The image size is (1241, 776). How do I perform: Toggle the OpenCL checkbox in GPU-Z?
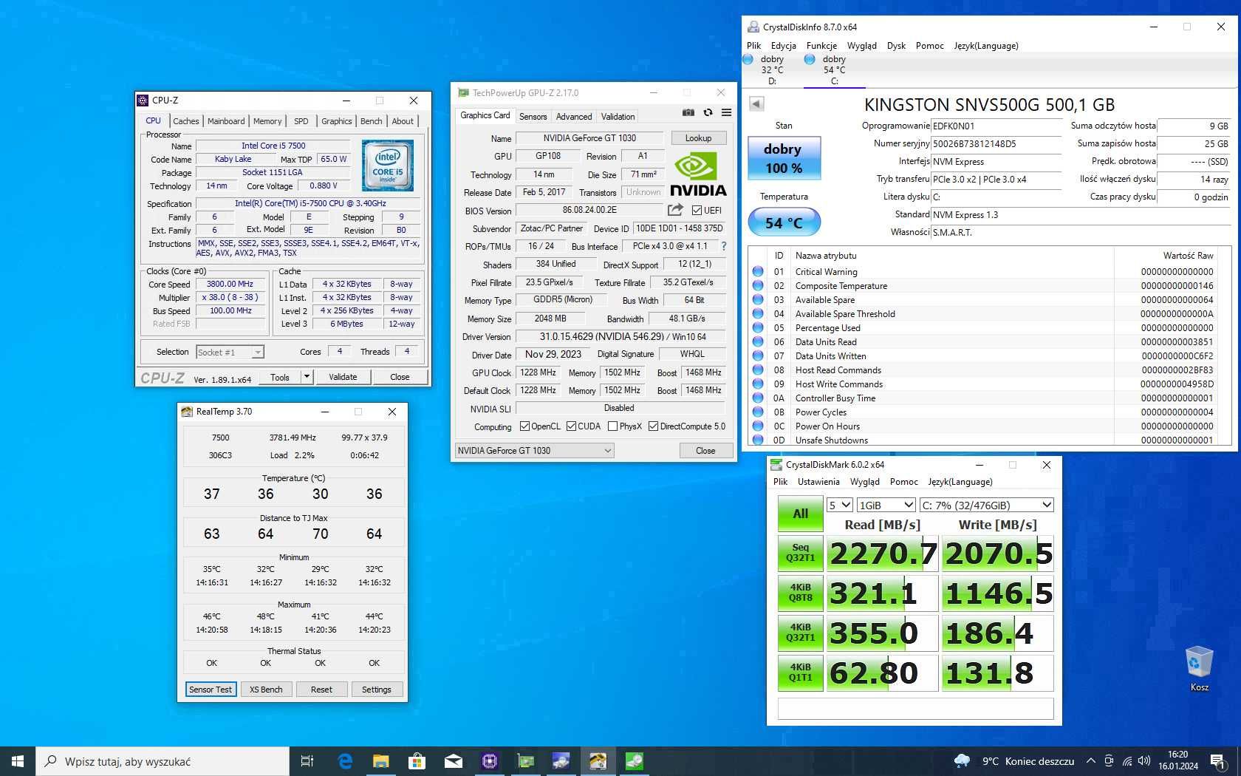click(524, 426)
